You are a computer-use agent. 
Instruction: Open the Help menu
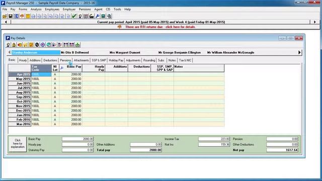tap(127, 9)
